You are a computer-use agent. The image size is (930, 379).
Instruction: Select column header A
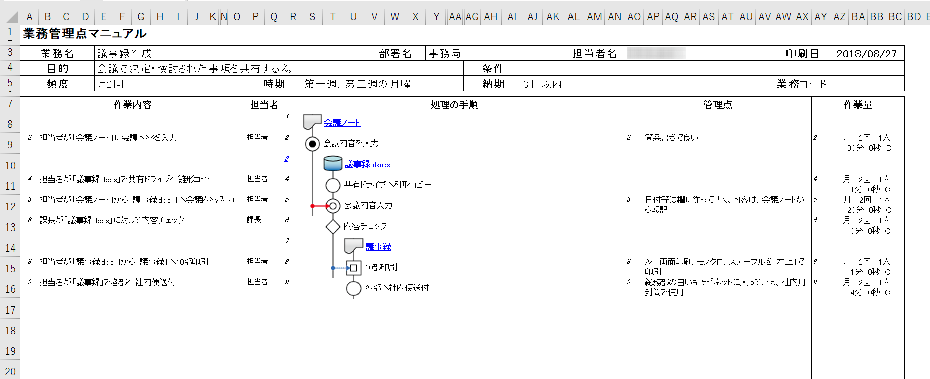[29, 17]
